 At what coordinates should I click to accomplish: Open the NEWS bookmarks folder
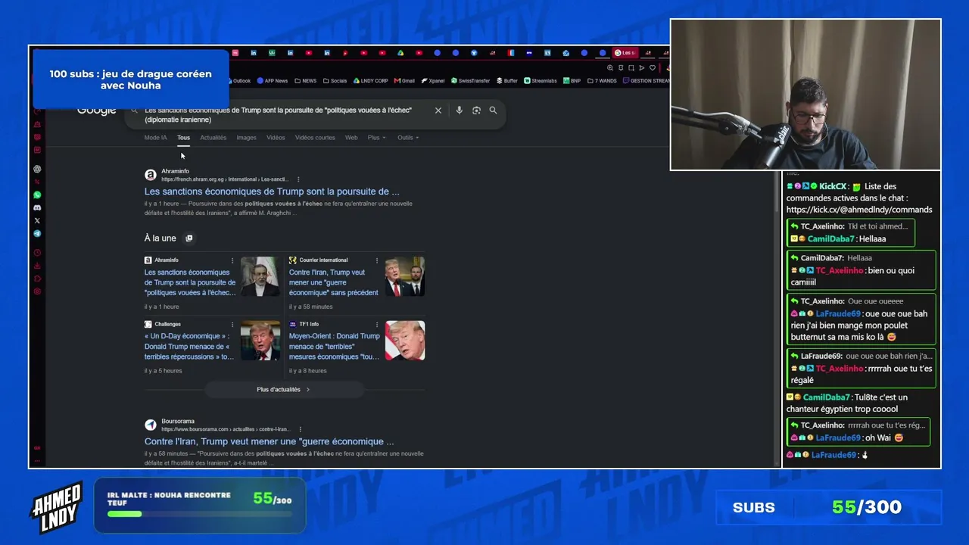click(x=306, y=81)
